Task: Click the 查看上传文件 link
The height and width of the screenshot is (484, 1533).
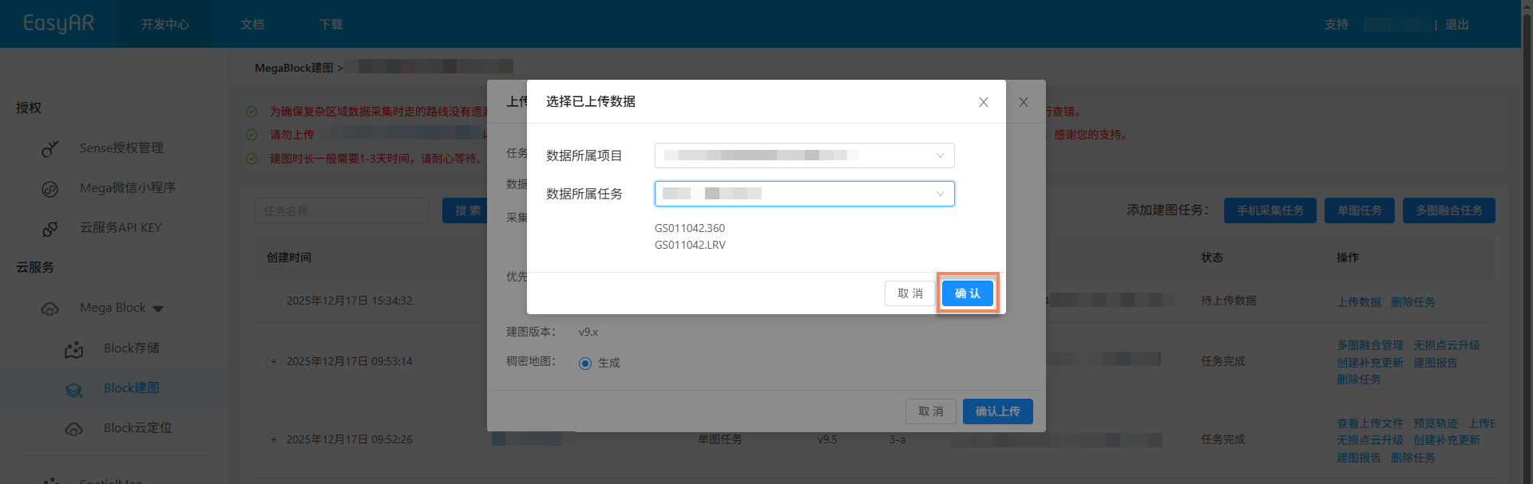Action: coord(1370,423)
